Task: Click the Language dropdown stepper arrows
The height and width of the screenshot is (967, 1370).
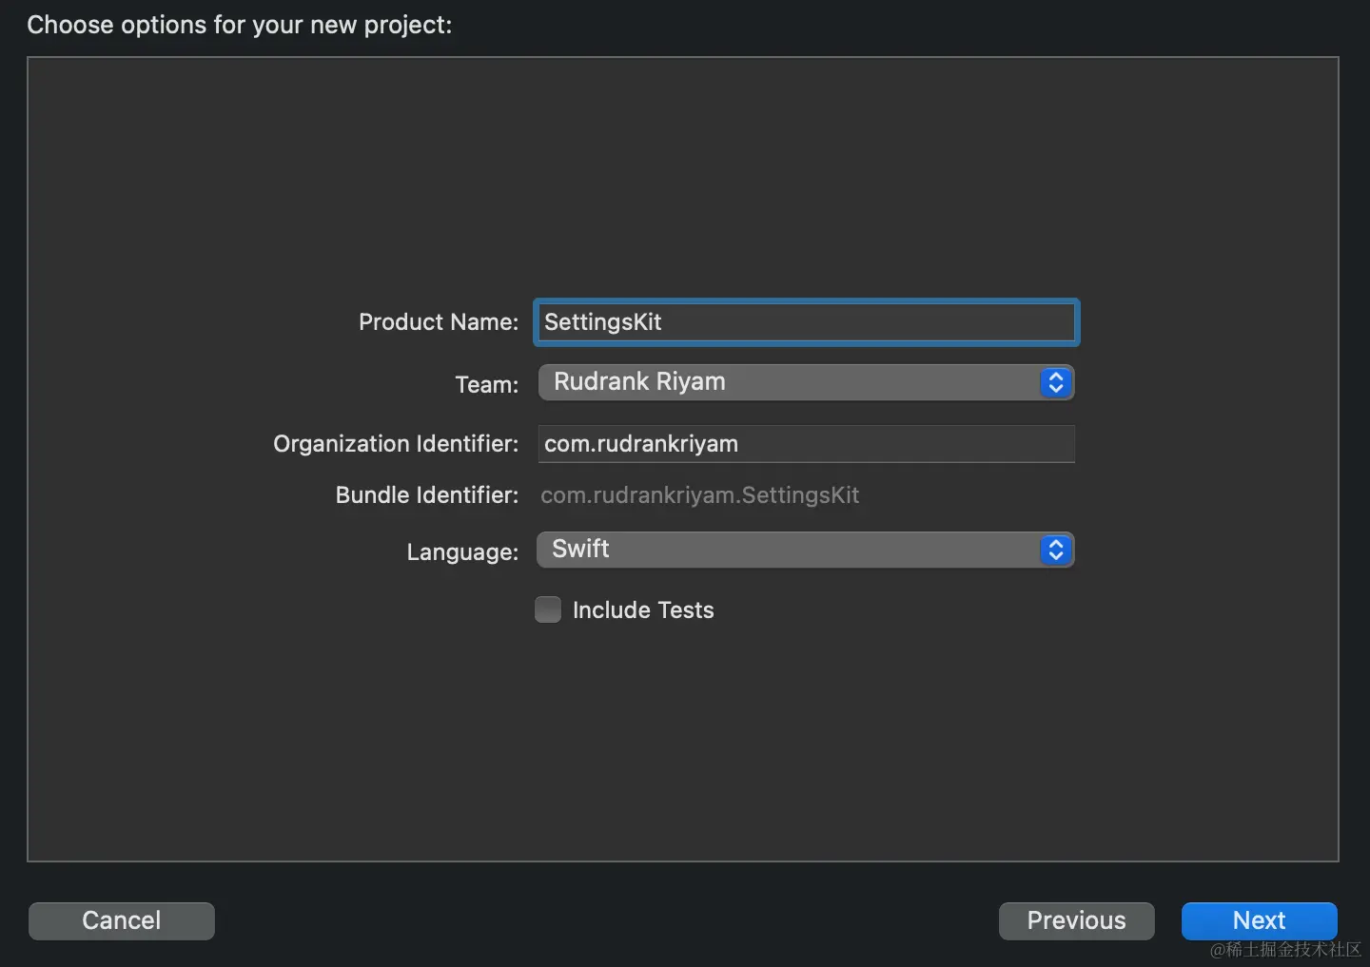Action: point(1056,550)
